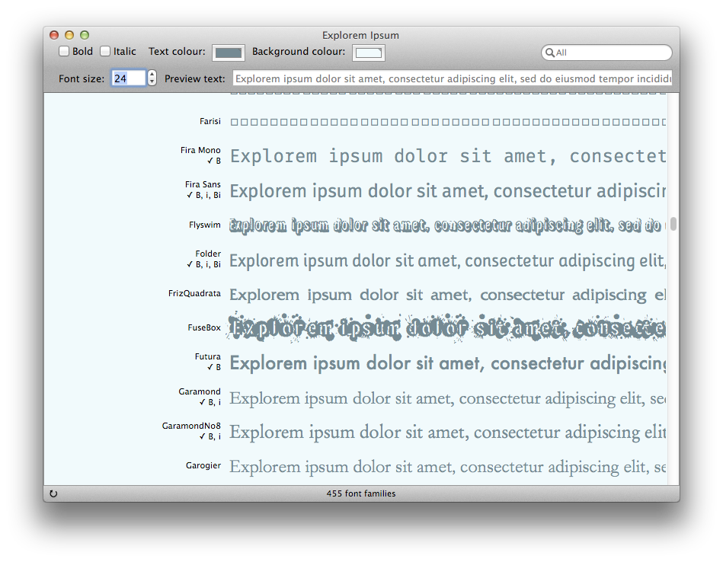Open the Text colour swatch

click(229, 53)
